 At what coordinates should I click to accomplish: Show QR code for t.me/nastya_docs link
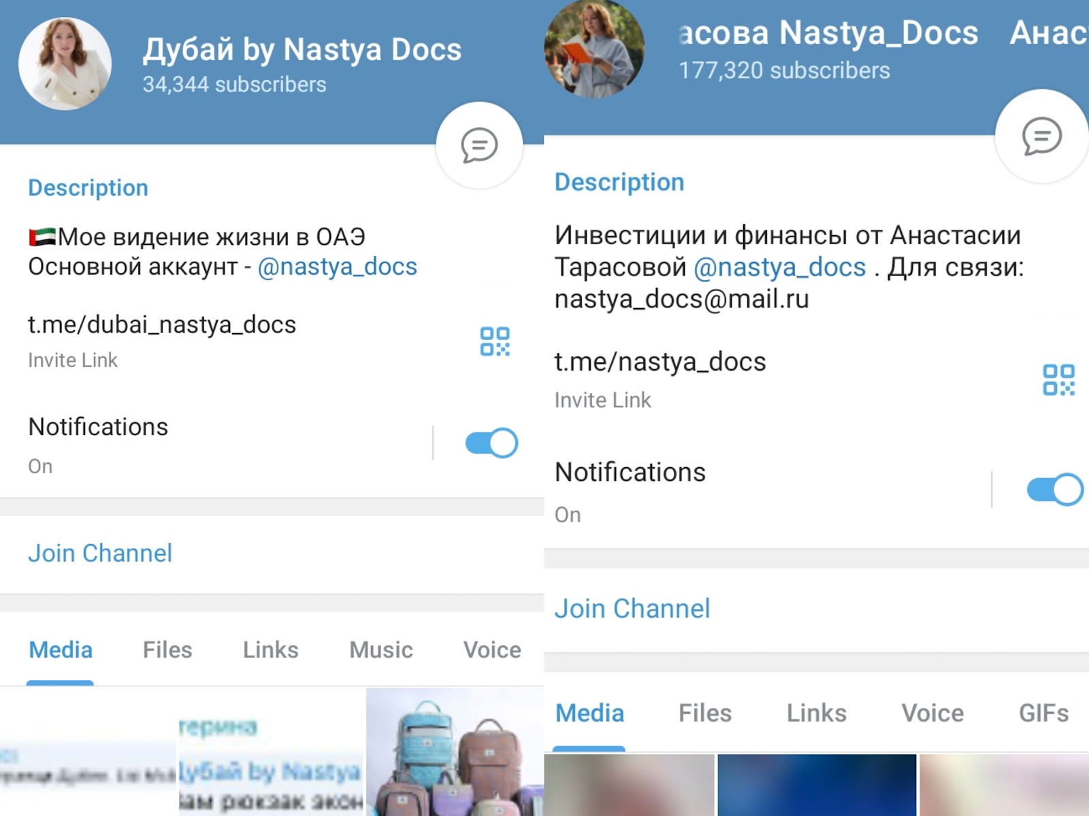pos(1058,379)
